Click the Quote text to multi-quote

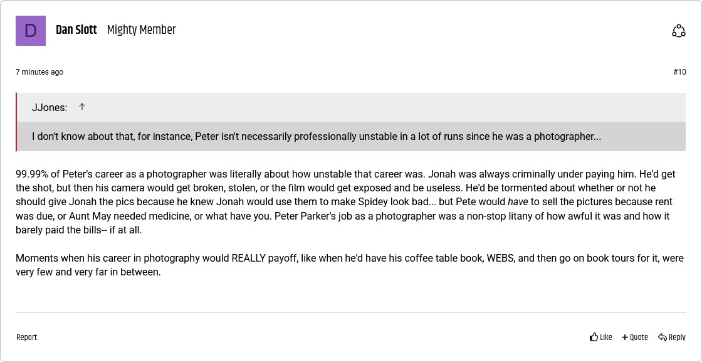pyautogui.click(x=639, y=338)
